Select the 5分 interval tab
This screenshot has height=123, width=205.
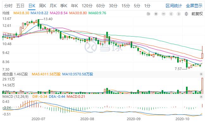pos(137,6)
